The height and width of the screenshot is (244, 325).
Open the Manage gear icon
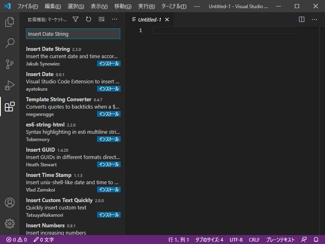(x=9, y=224)
